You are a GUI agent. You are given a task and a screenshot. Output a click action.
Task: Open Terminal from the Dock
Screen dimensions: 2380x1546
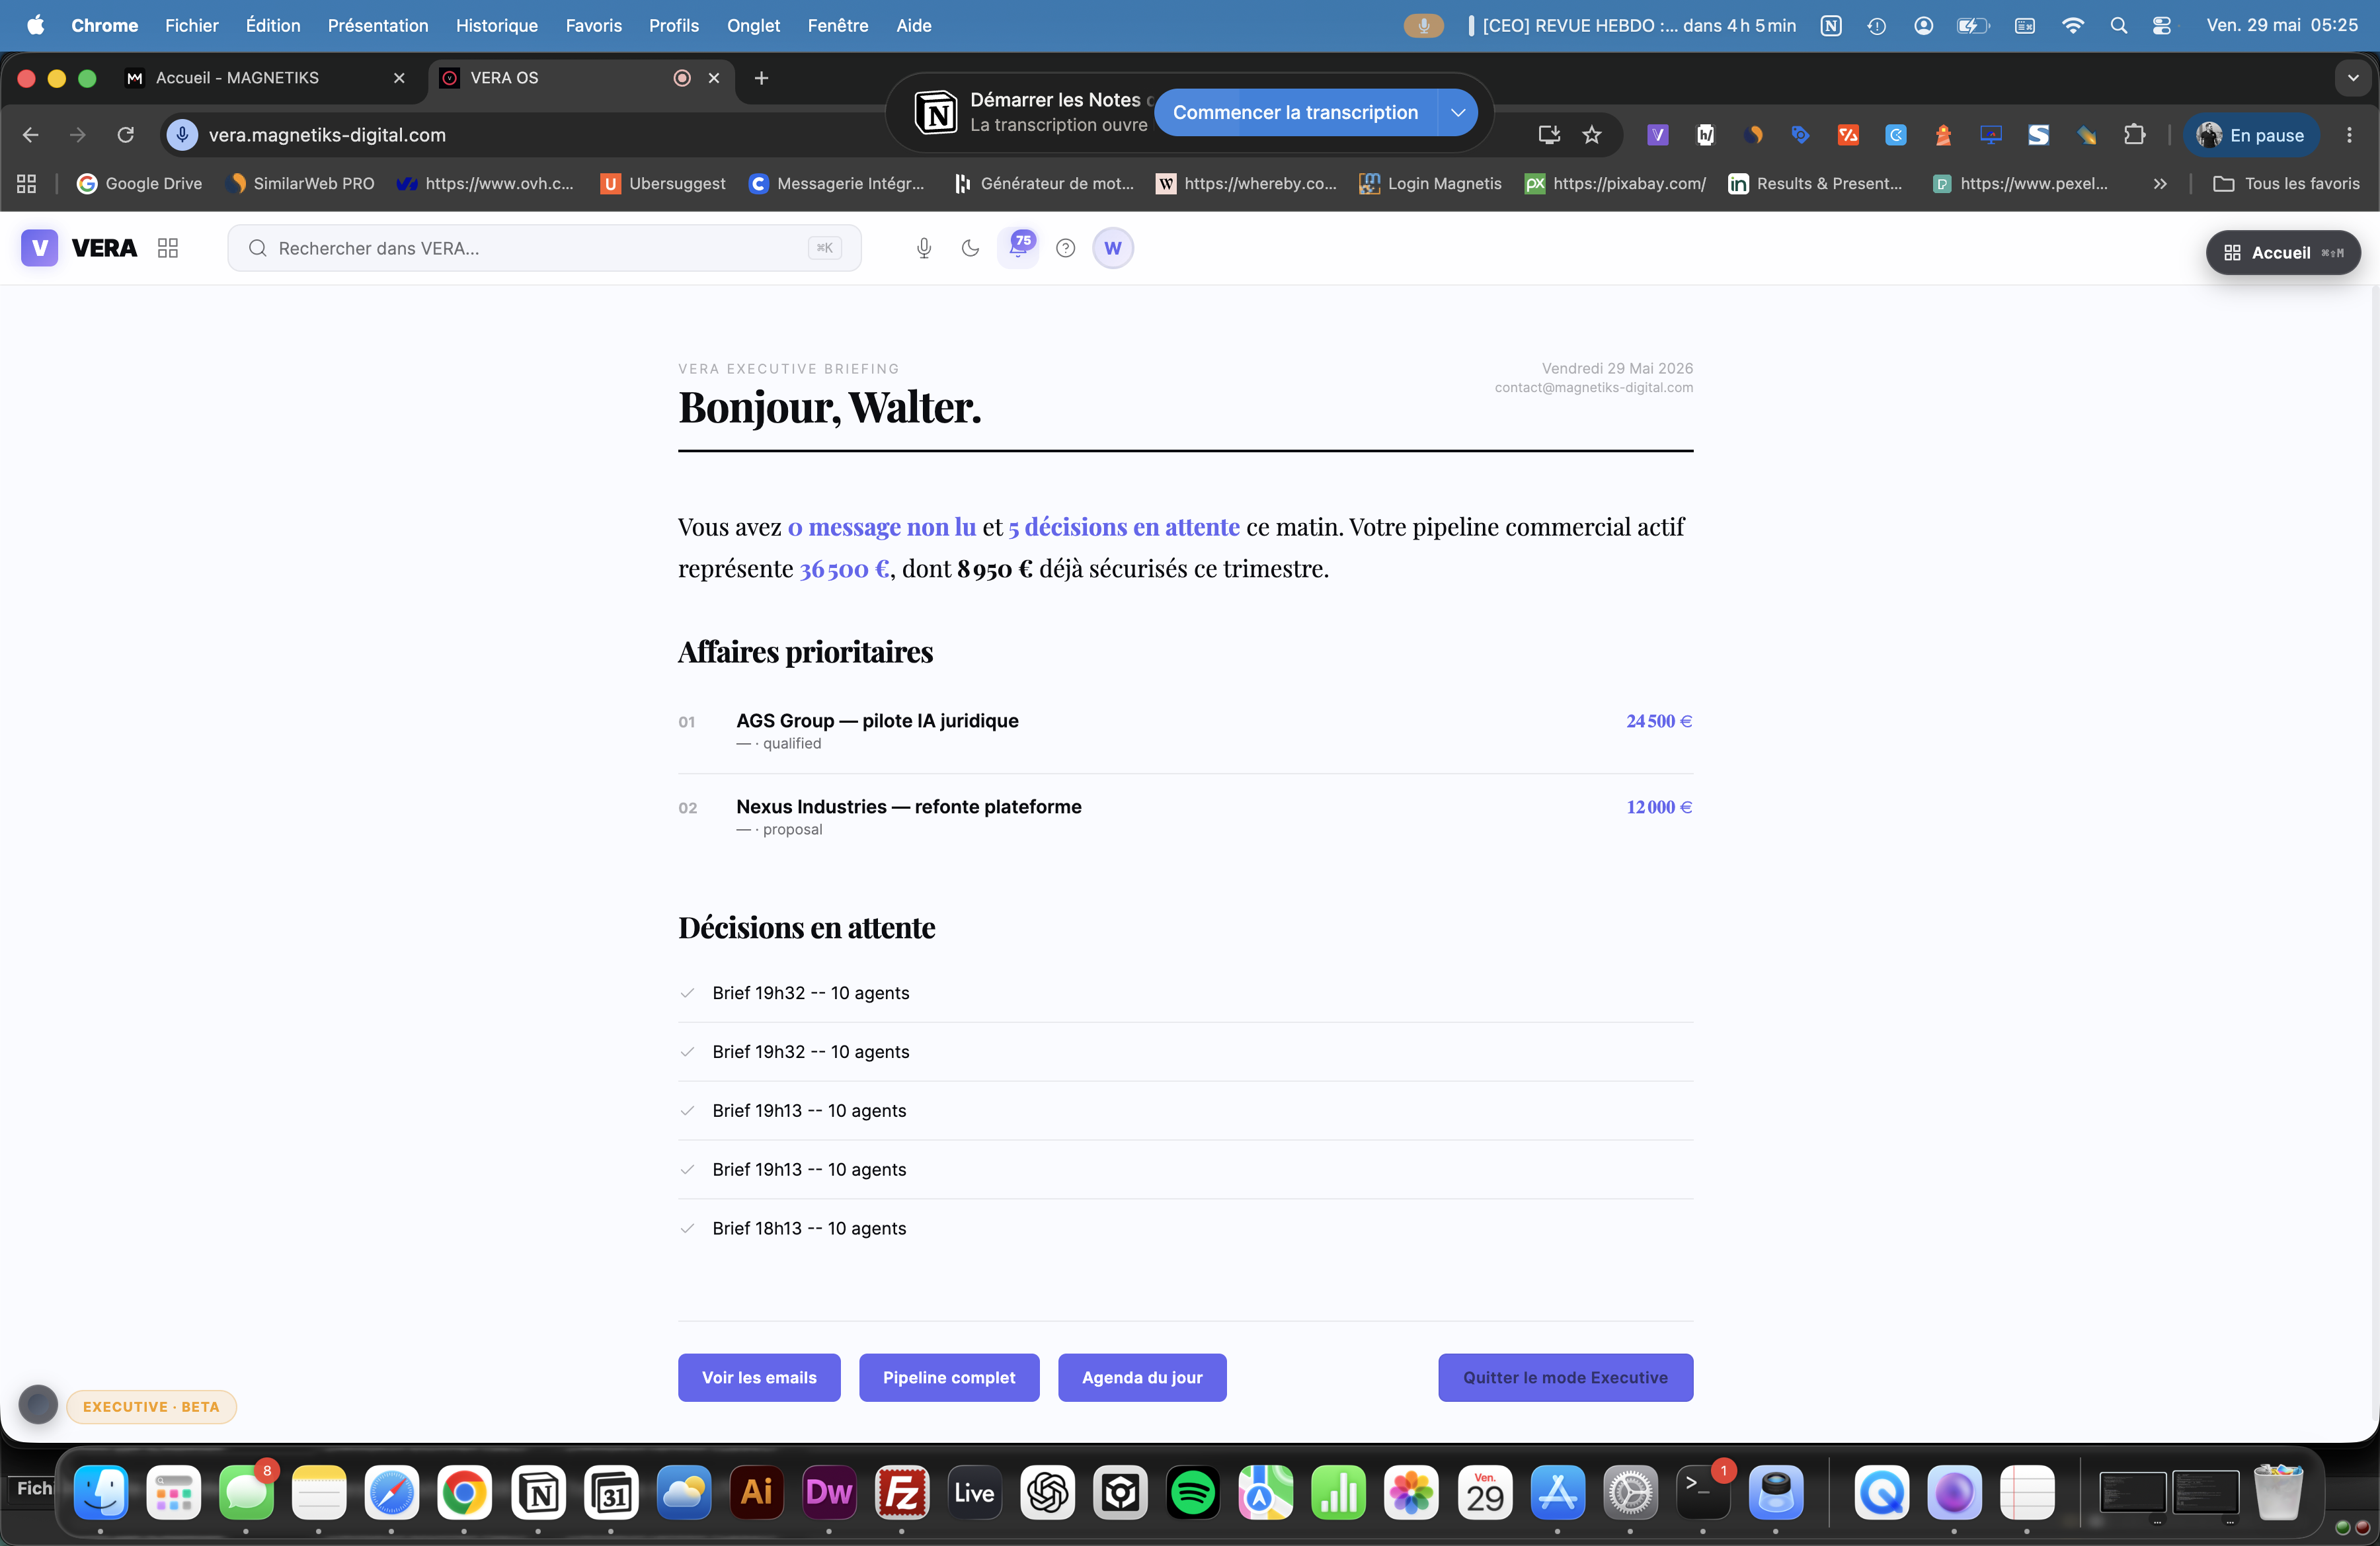pyautogui.click(x=1703, y=1493)
